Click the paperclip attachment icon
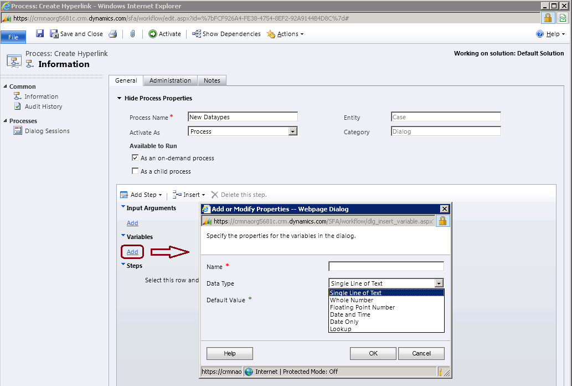The height and width of the screenshot is (386, 572). (133, 34)
